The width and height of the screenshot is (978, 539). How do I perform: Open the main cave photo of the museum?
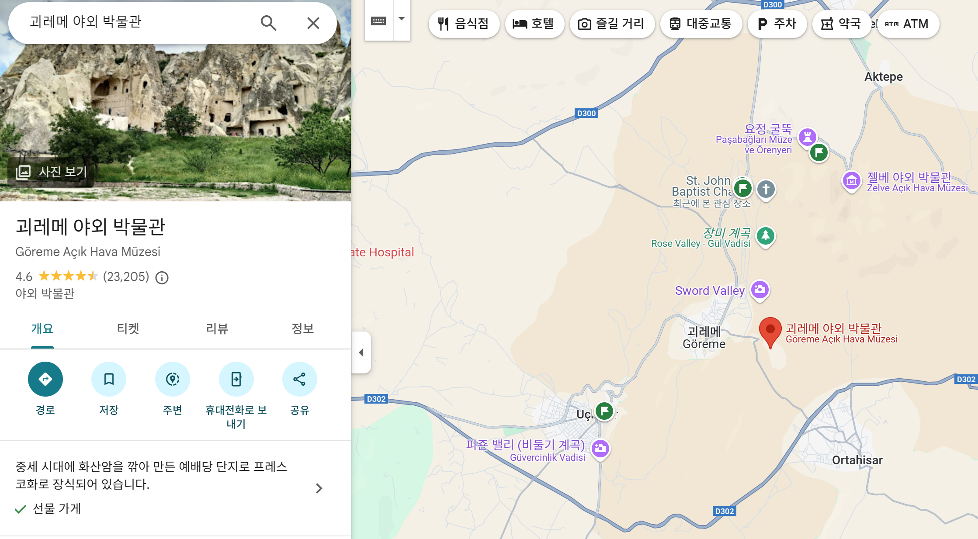[175, 101]
